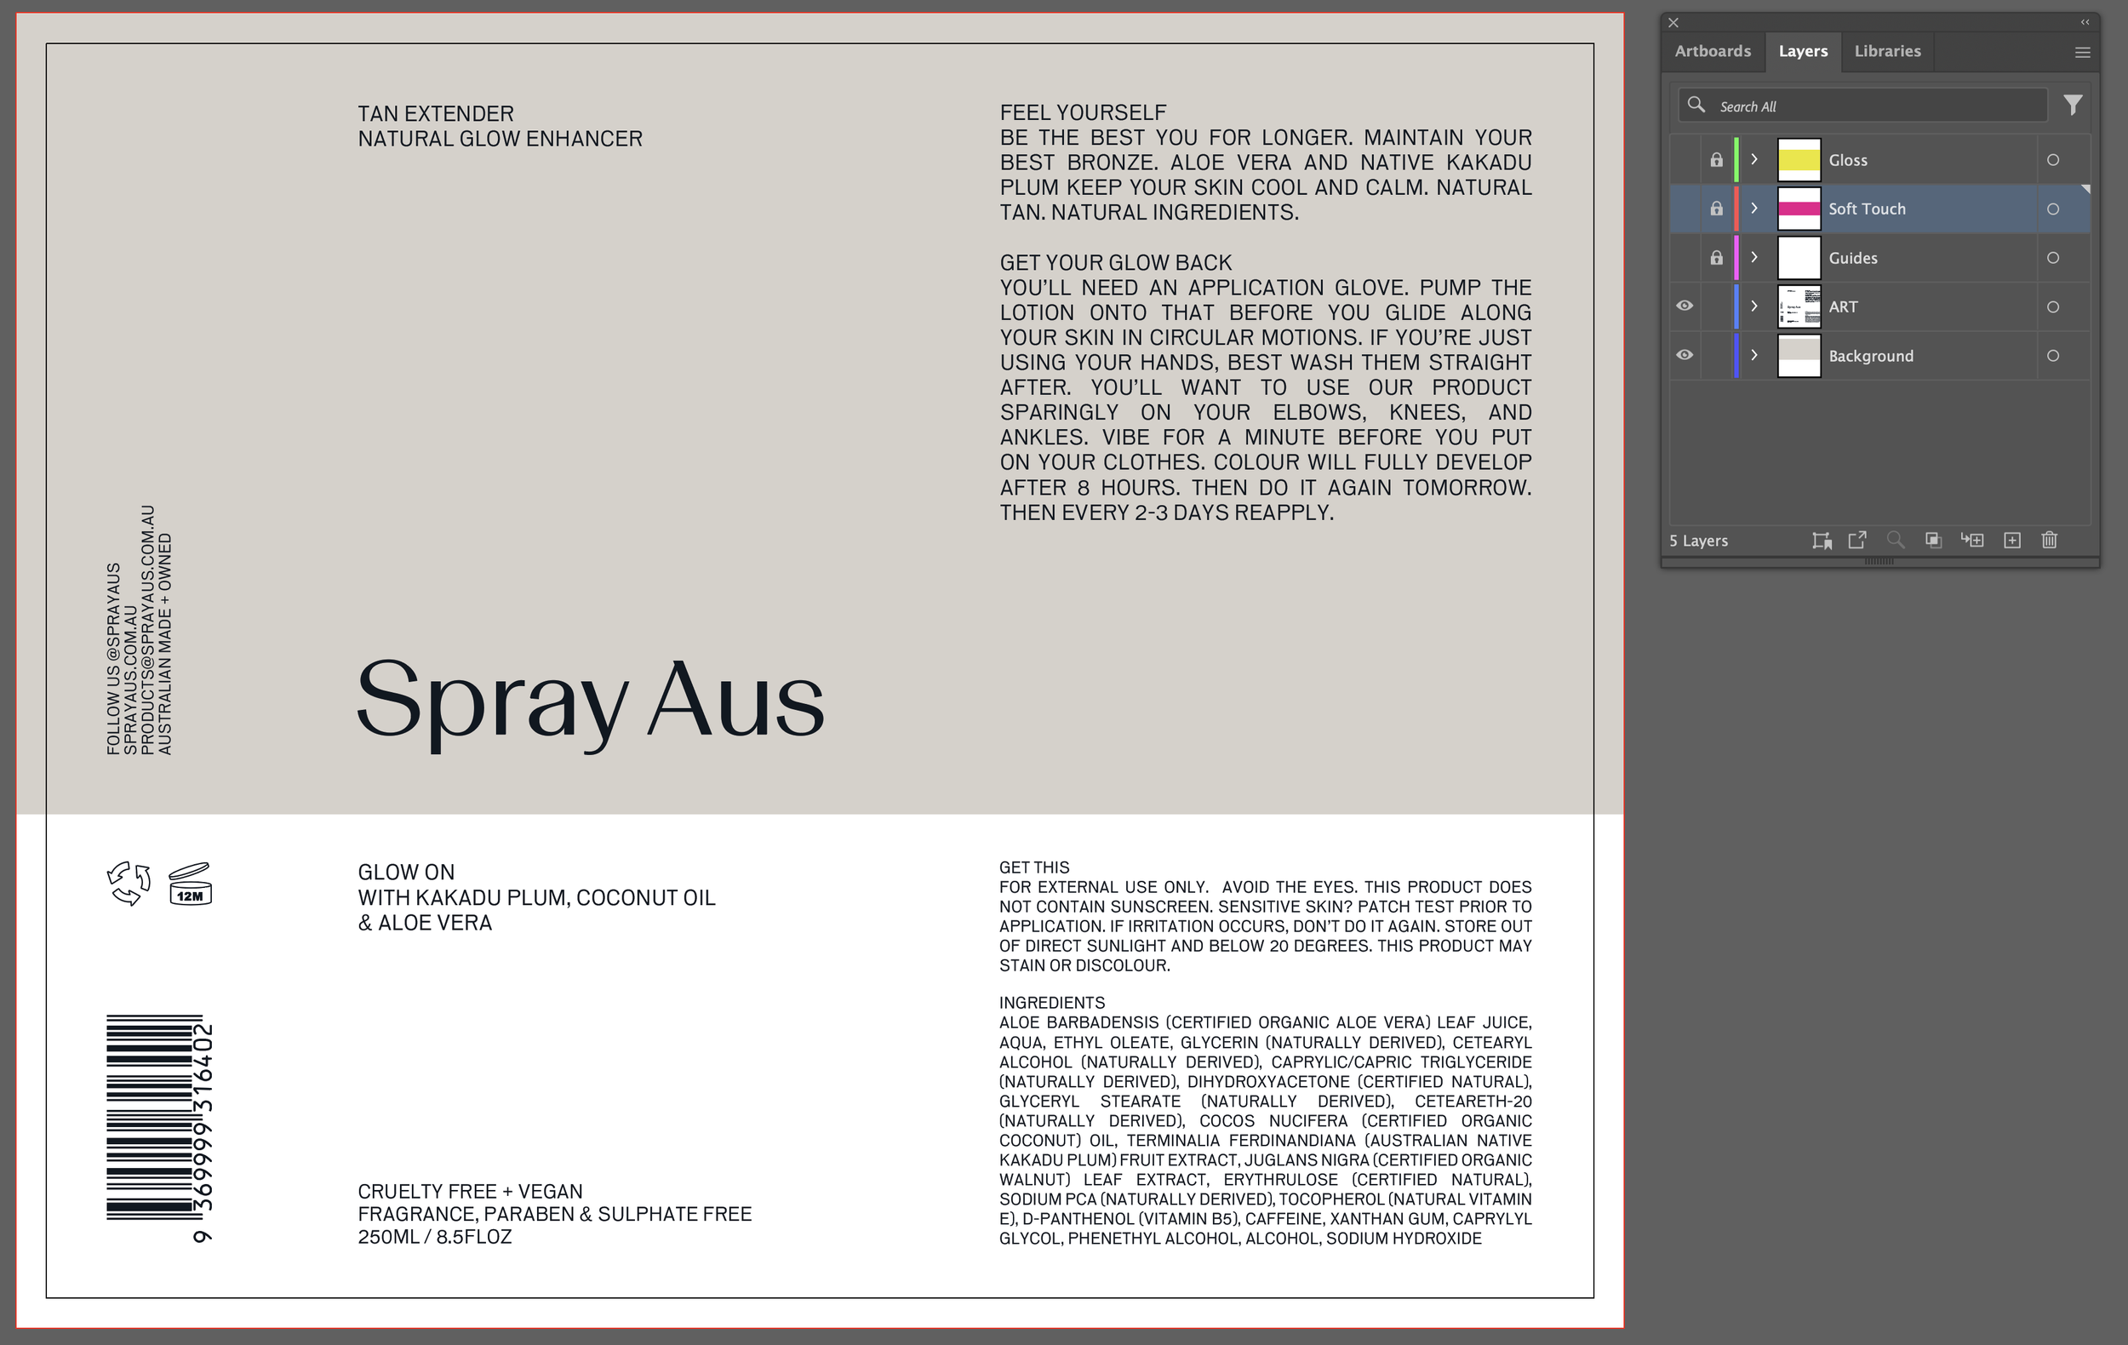Open the Layers panel hamburger menu

2082,52
